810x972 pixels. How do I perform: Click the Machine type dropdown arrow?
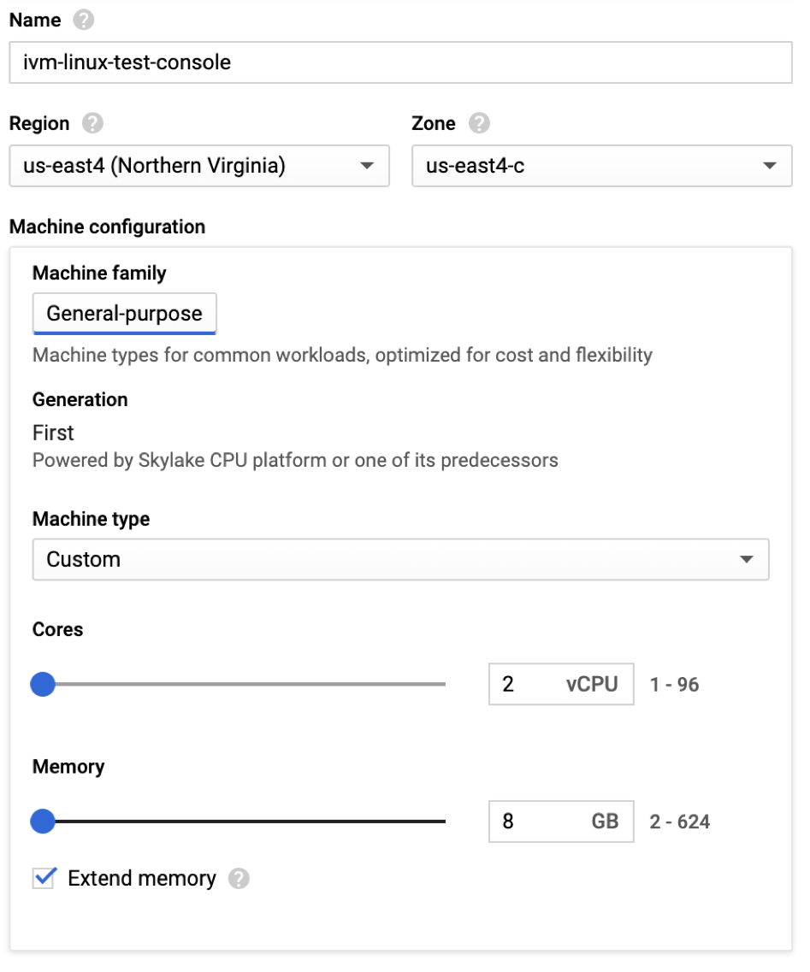coord(747,560)
